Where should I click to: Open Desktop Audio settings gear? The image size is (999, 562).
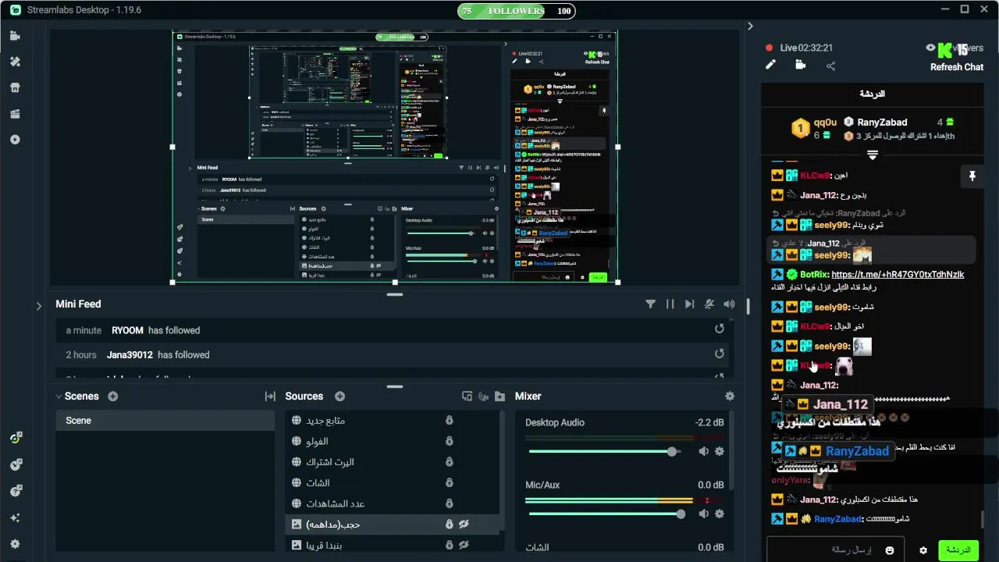point(720,451)
